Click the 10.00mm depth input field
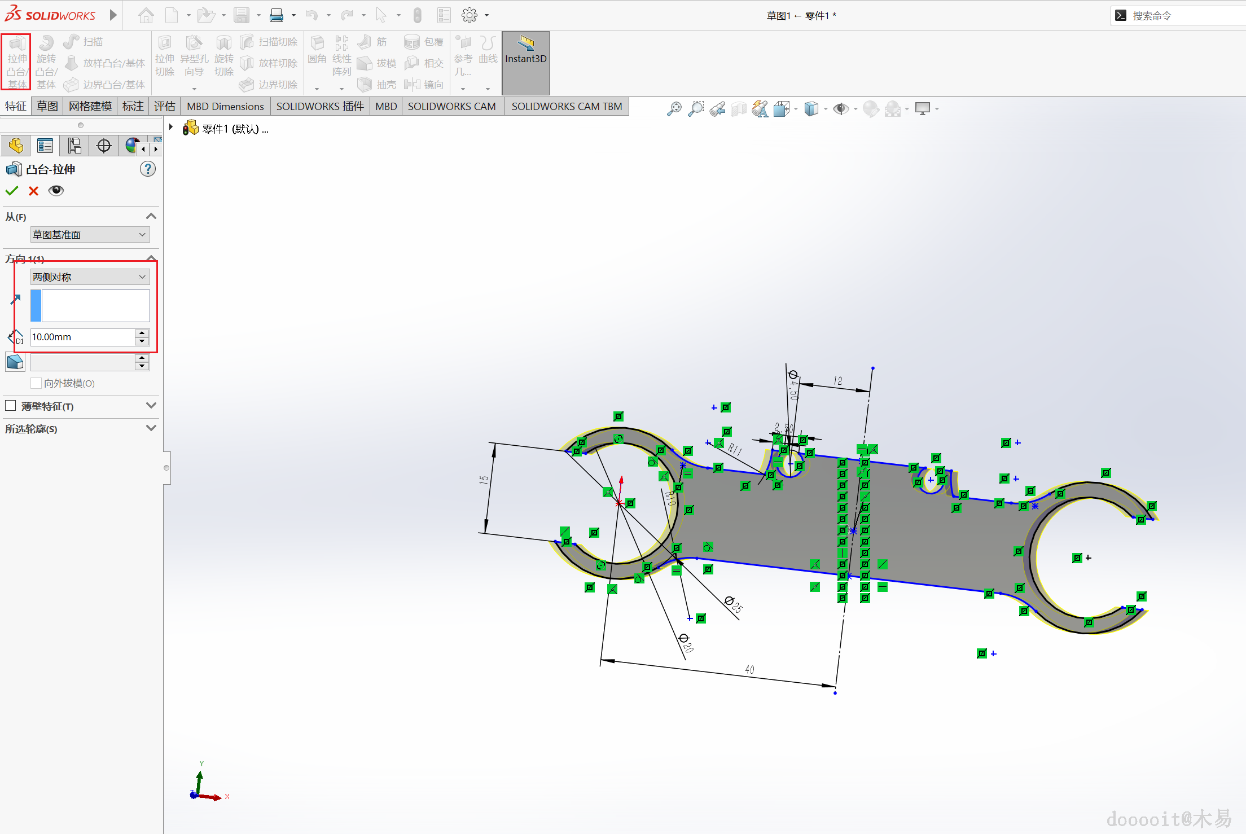Viewport: 1246px width, 834px height. point(82,337)
